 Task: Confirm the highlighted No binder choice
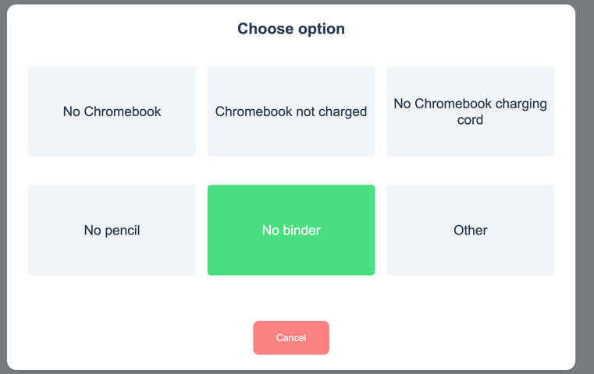coord(290,230)
